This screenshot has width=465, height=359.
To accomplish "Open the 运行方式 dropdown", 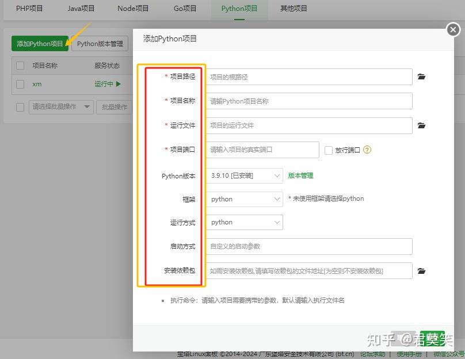I will tap(245, 222).
